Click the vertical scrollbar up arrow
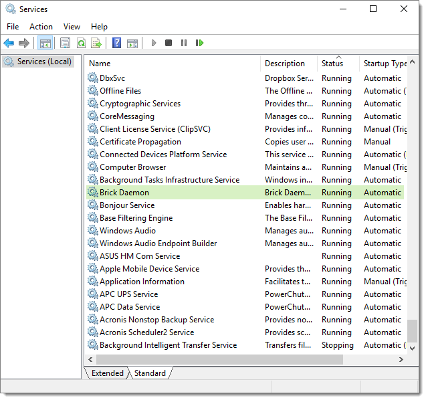The image size is (426, 400). point(412,62)
